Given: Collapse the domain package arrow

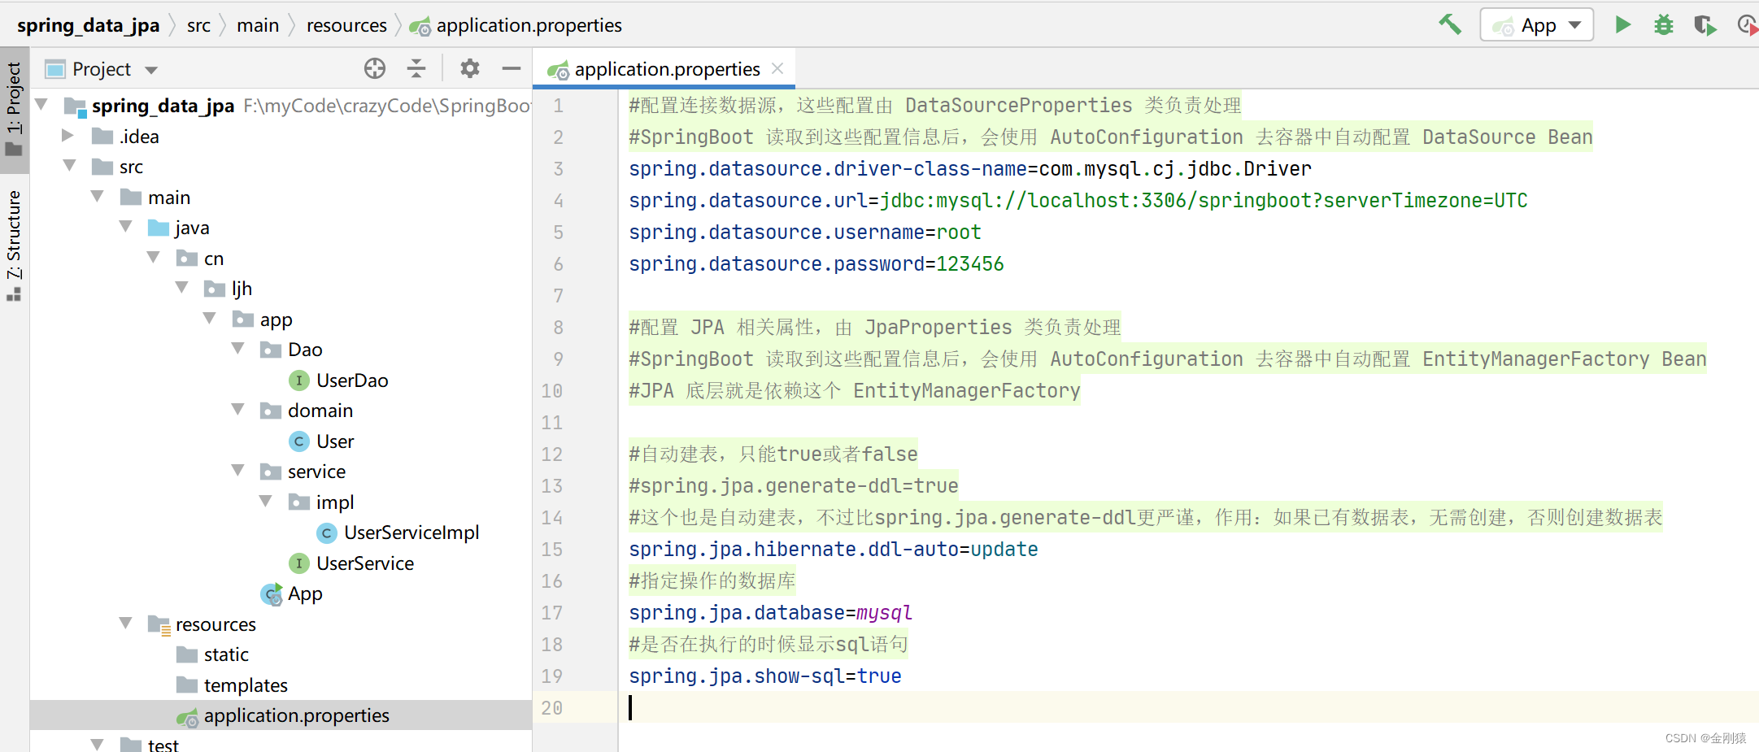Looking at the screenshot, I should tap(238, 409).
